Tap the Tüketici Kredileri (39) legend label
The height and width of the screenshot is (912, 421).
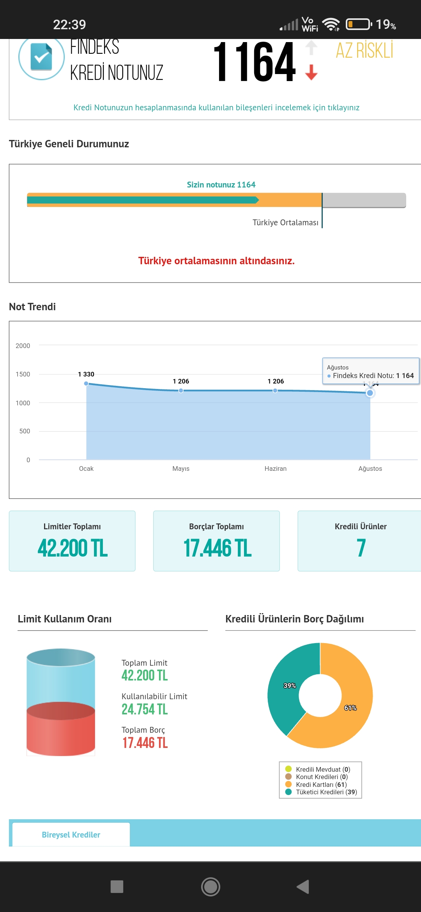[x=327, y=792]
